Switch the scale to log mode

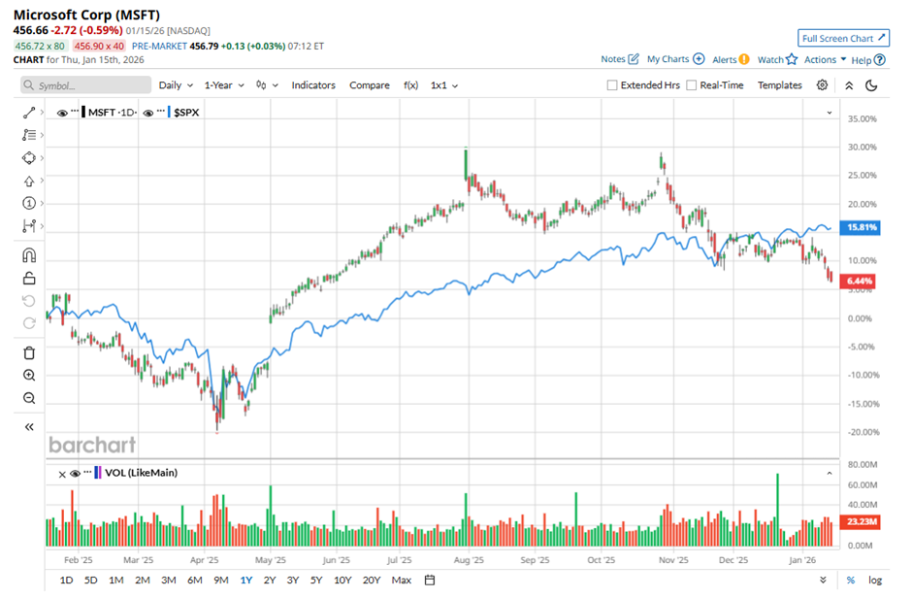click(x=875, y=580)
